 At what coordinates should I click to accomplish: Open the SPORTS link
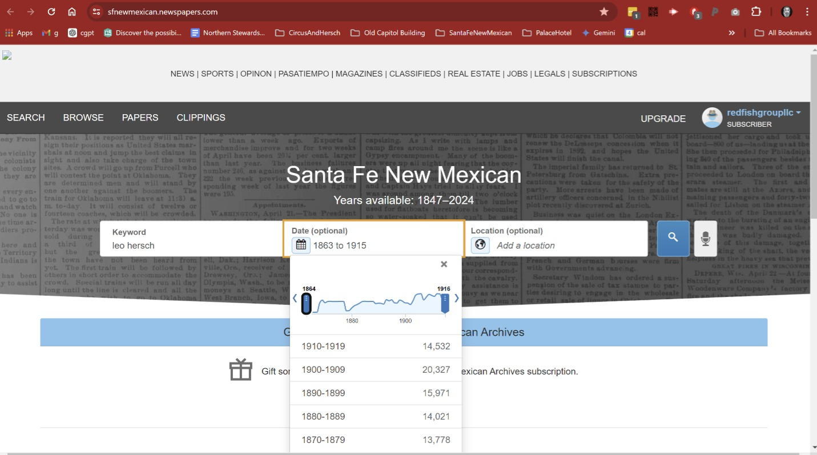coord(217,74)
